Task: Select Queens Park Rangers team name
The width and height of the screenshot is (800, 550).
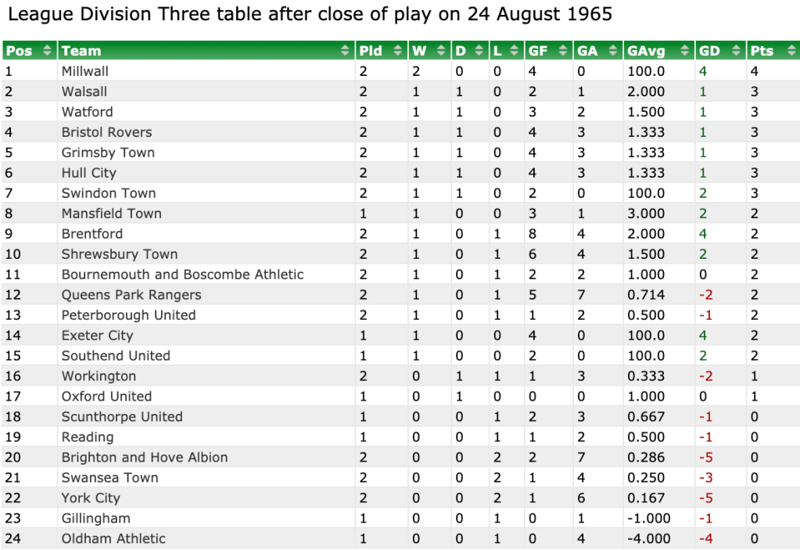Action: tap(131, 295)
